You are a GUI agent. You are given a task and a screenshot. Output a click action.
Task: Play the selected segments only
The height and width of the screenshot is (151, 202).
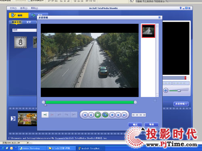click(x=105, y=115)
